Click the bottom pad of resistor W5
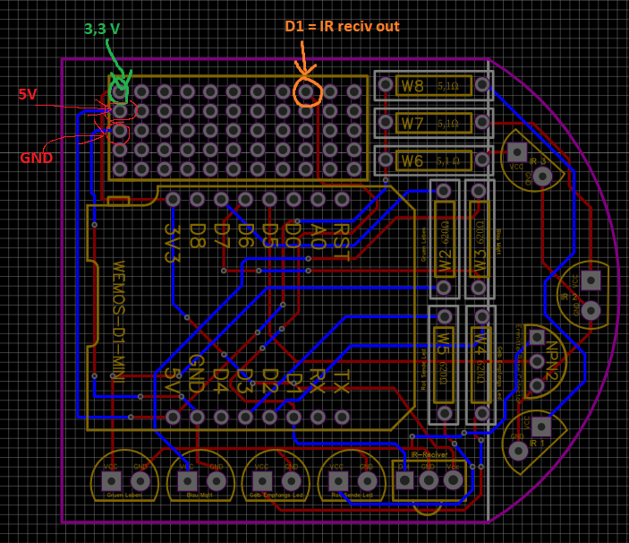This screenshot has height=543, width=629. coord(445,413)
